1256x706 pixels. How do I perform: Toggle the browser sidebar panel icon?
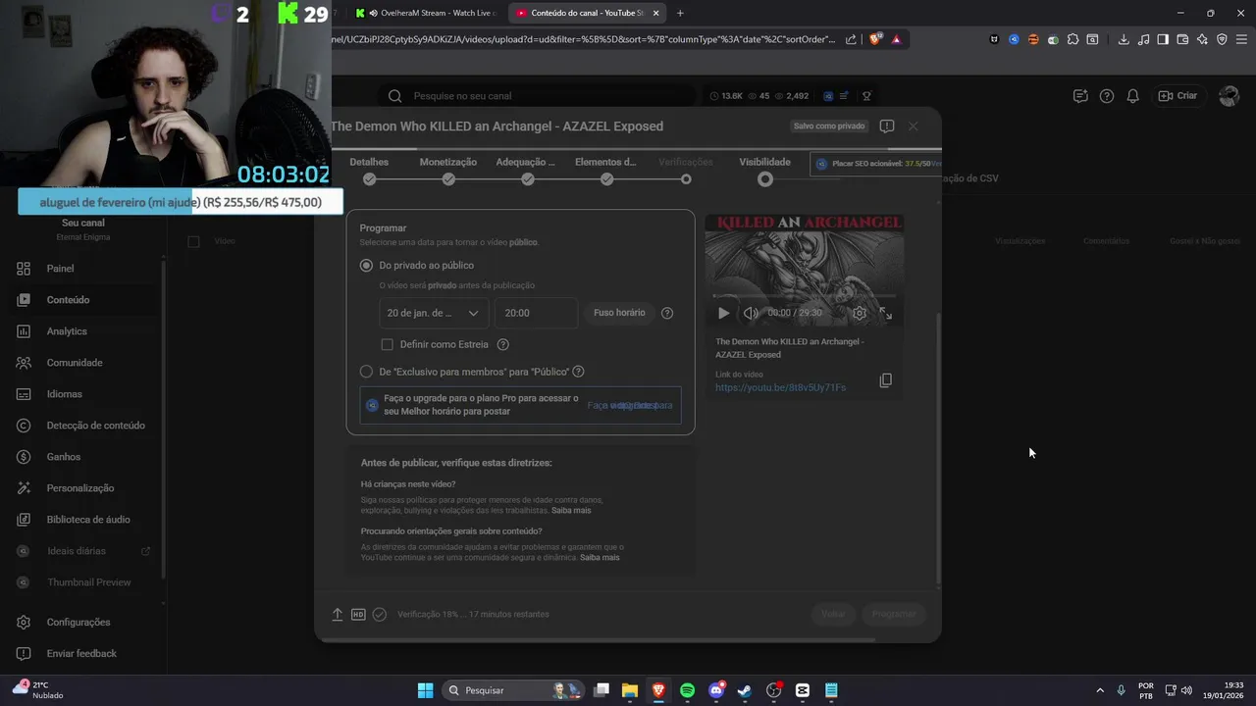(1163, 39)
